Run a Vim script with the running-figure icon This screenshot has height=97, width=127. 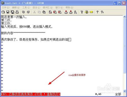pyautogui.click(x=75, y=12)
